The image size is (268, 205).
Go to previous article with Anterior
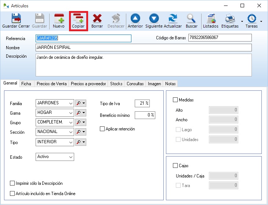pyautogui.click(x=135, y=21)
